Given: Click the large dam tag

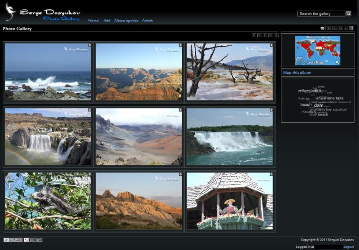Looking at the screenshot, I should (x=319, y=105).
